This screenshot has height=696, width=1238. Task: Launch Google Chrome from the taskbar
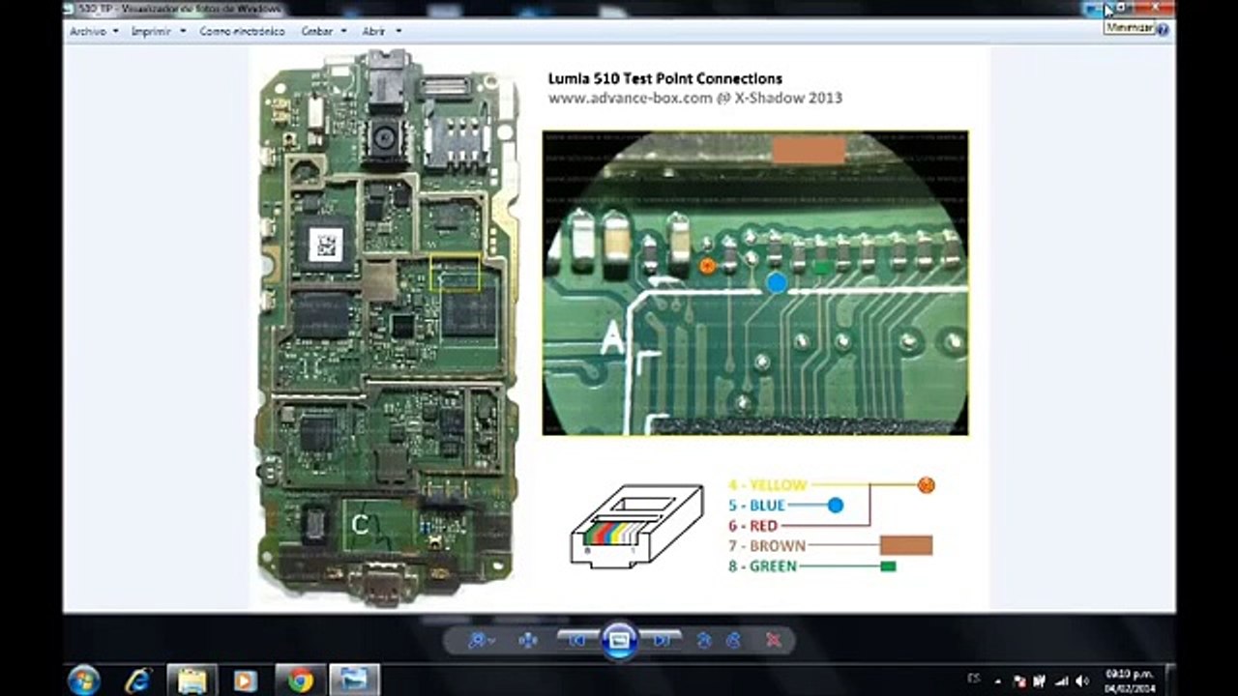(300, 680)
